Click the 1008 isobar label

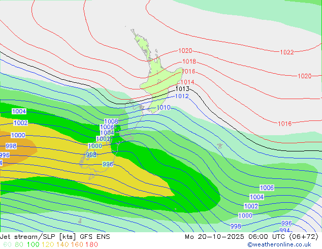(111, 121)
